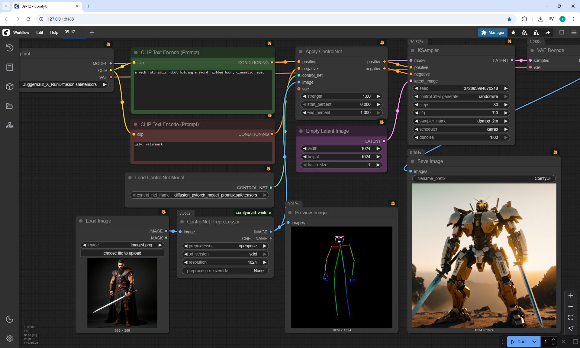Expand the Run button dropdown arrow
Viewport: 580px width, 348px height.
click(x=534, y=342)
